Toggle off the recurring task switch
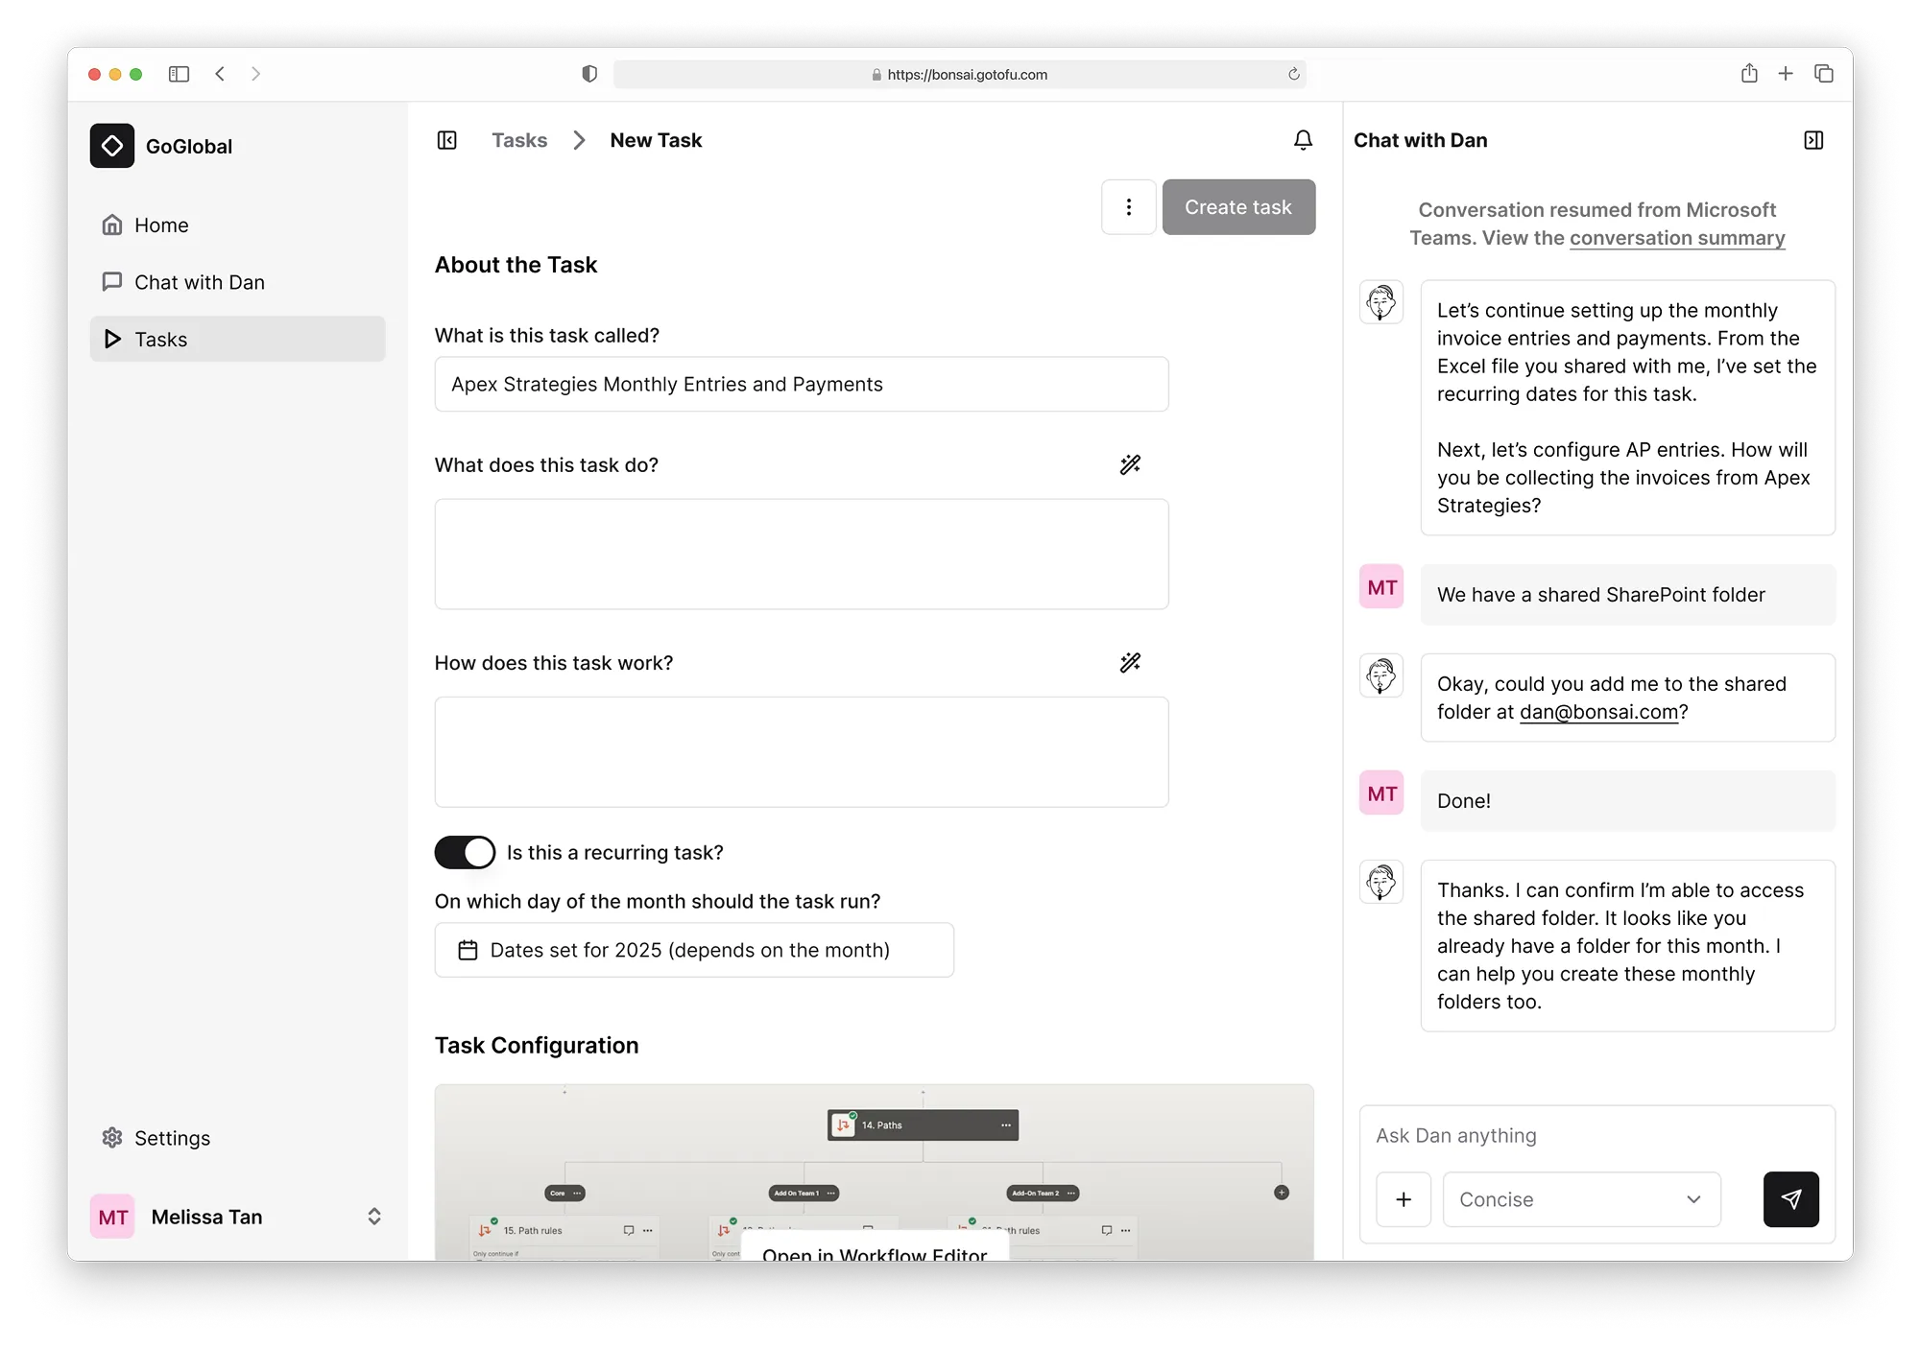The image size is (1920, 1349). (466, 852)
